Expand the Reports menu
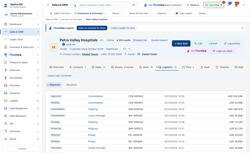 pos(163,13)
